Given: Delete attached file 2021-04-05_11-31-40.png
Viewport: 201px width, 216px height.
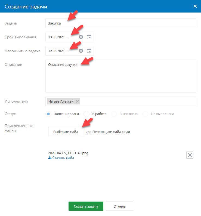Looking at the screenshot, I should (190, 155).
